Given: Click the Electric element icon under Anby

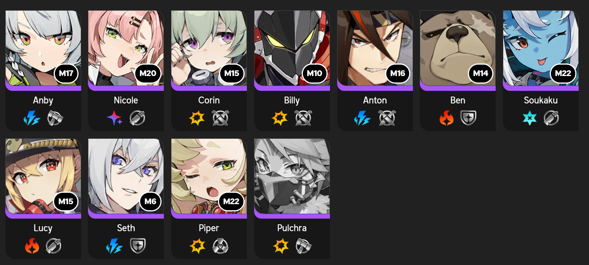Looking at the screenshot, I should (31, 118).
